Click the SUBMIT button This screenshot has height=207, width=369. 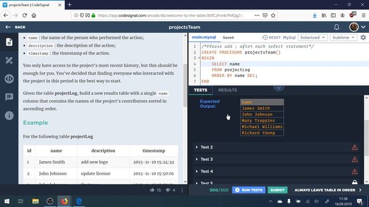277,190
